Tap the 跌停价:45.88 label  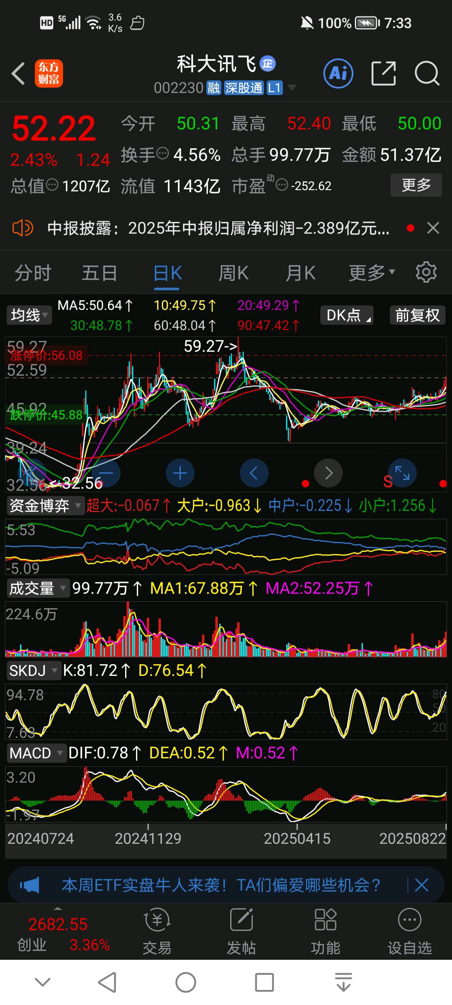coord(46,415)
